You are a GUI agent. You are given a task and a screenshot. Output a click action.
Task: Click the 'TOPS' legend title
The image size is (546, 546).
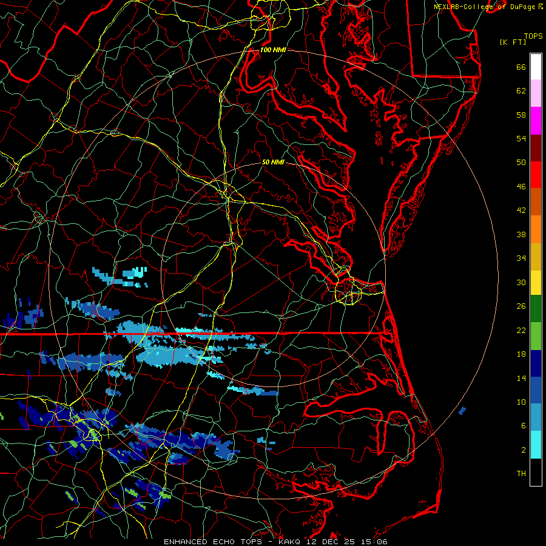(533, 36)
